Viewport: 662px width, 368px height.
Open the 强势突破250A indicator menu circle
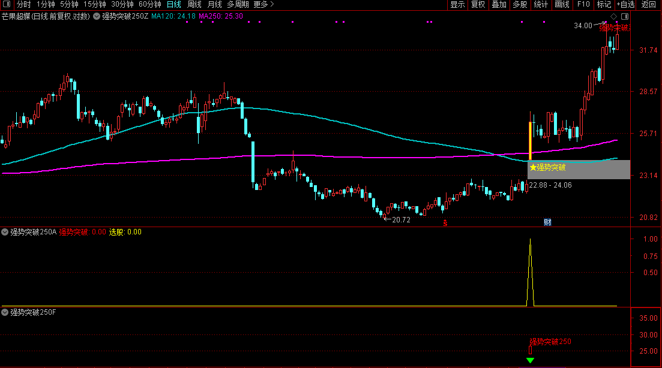pyautogui.click(x=5, y=232)
